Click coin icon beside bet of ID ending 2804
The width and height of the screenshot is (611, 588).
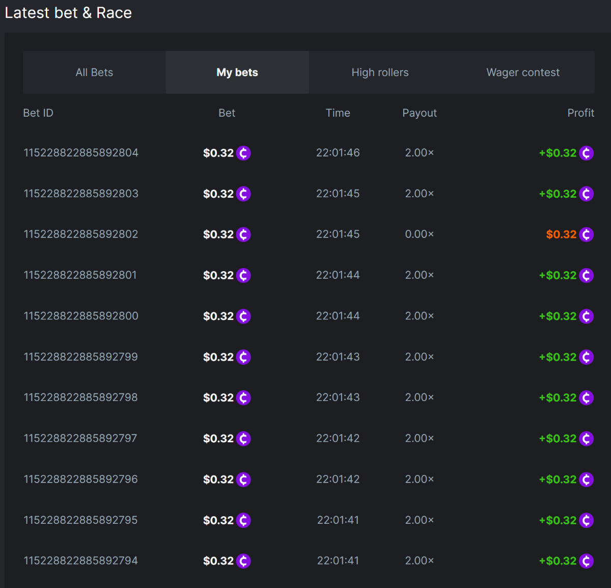coord(243,153)
